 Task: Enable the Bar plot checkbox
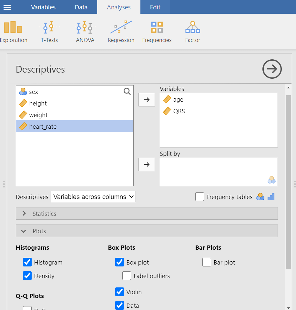pyautogui.click(x=207, y=262)
